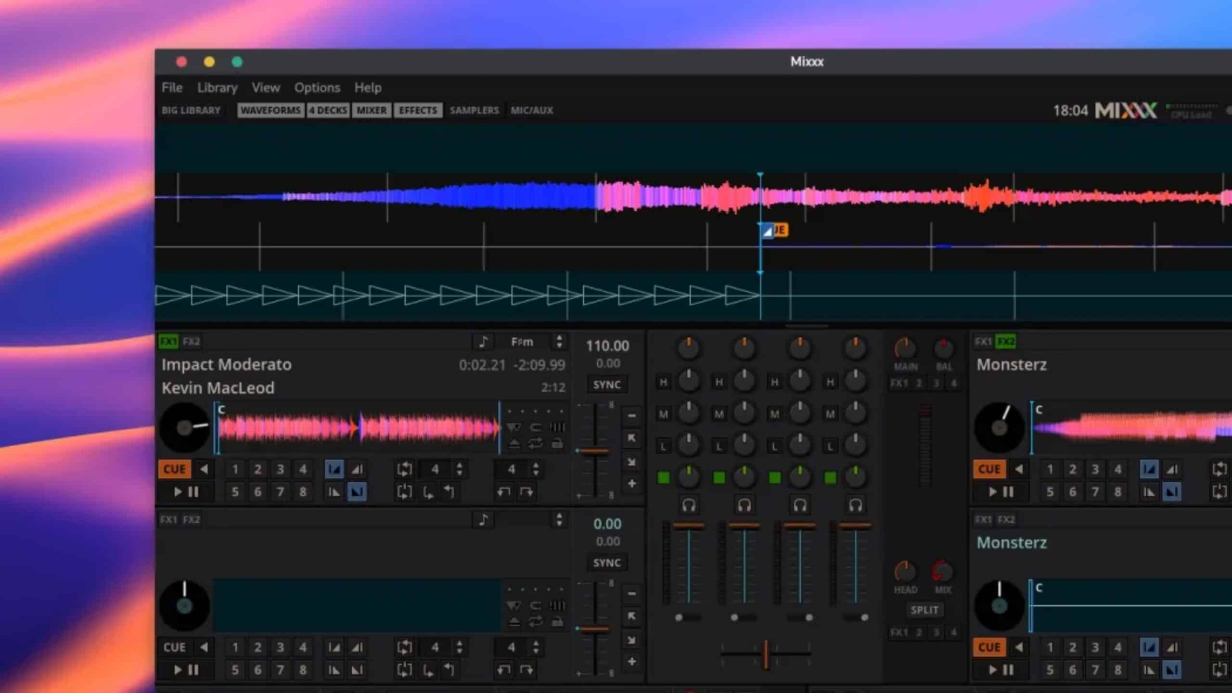Toggle headphone cue on fourth mixer channel
The image size is (1232, 693).
pyautogui.click(x=855, y=505)
